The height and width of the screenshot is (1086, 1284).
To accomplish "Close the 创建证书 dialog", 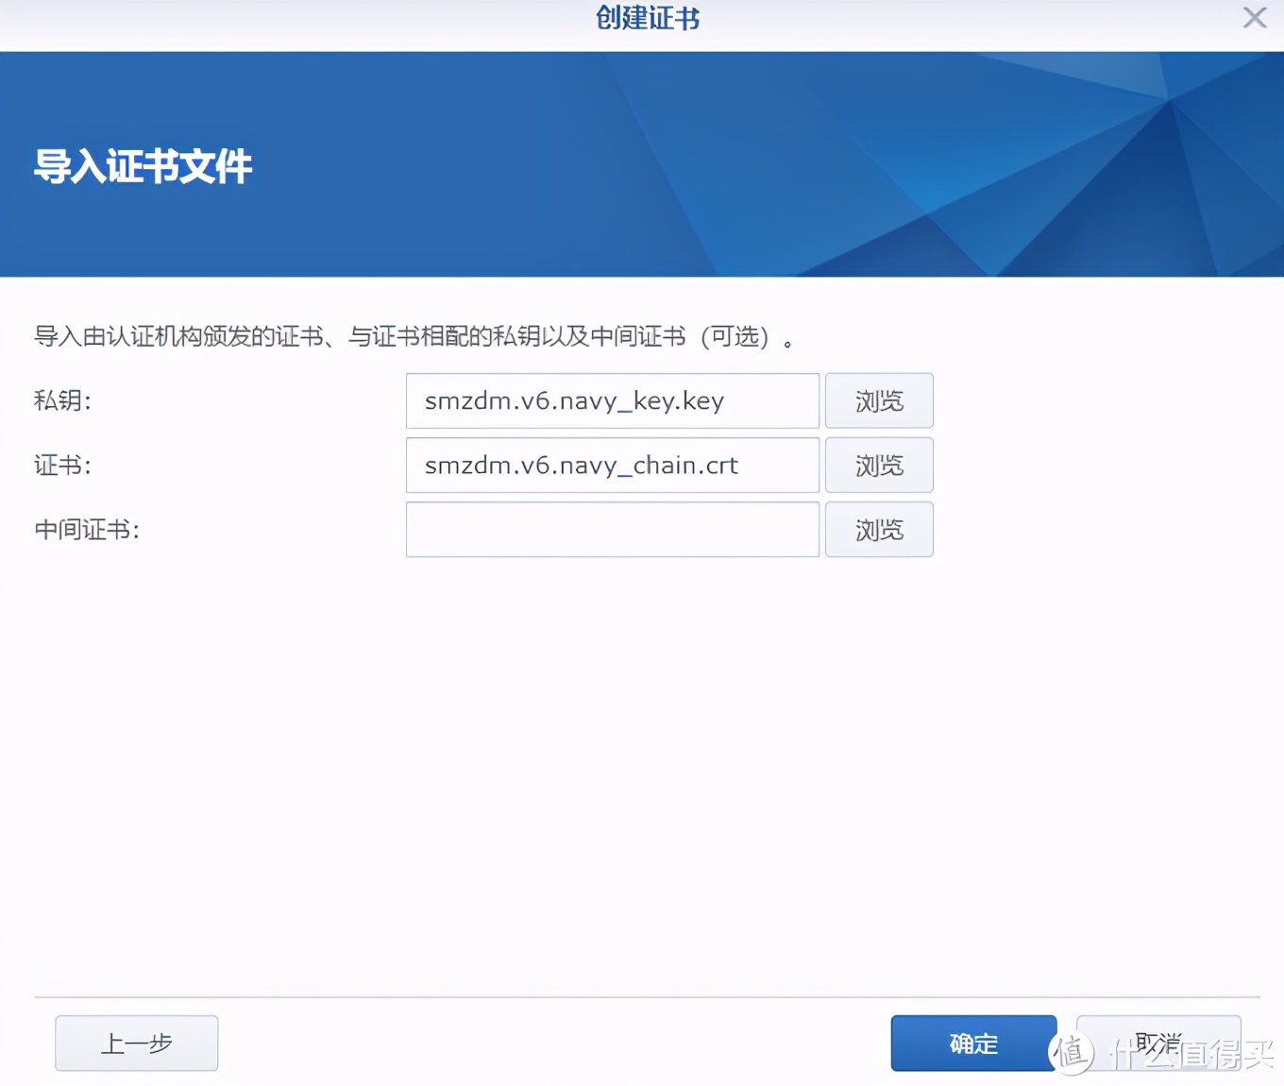I will click(1254, 17).
